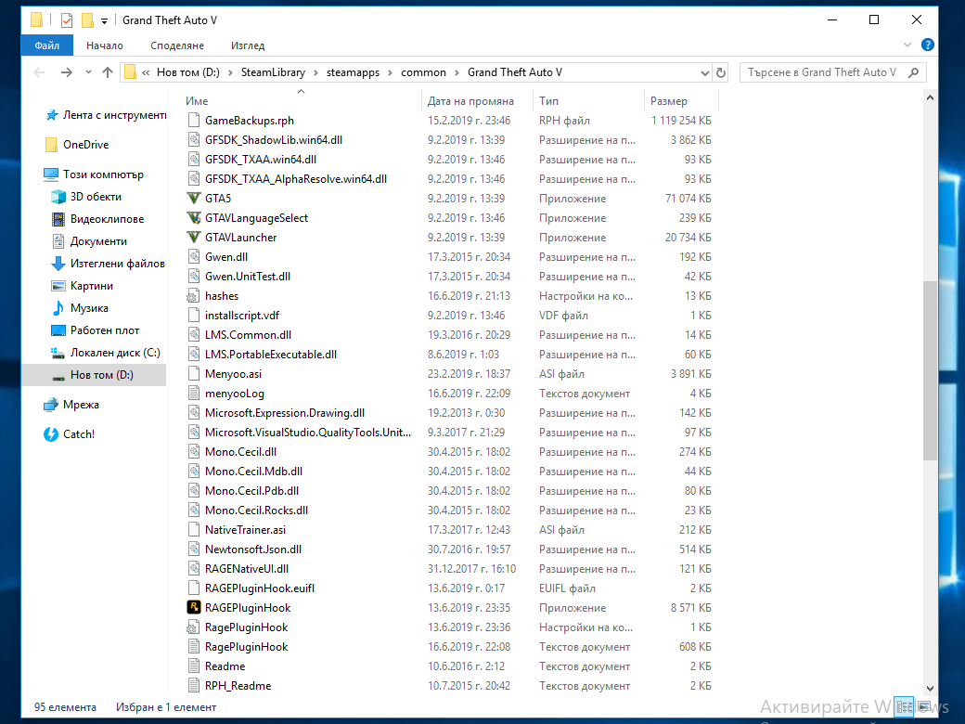The image size is (965, 724).
Task: Switch to large icons view in status bar
Action: pos(924,706)
